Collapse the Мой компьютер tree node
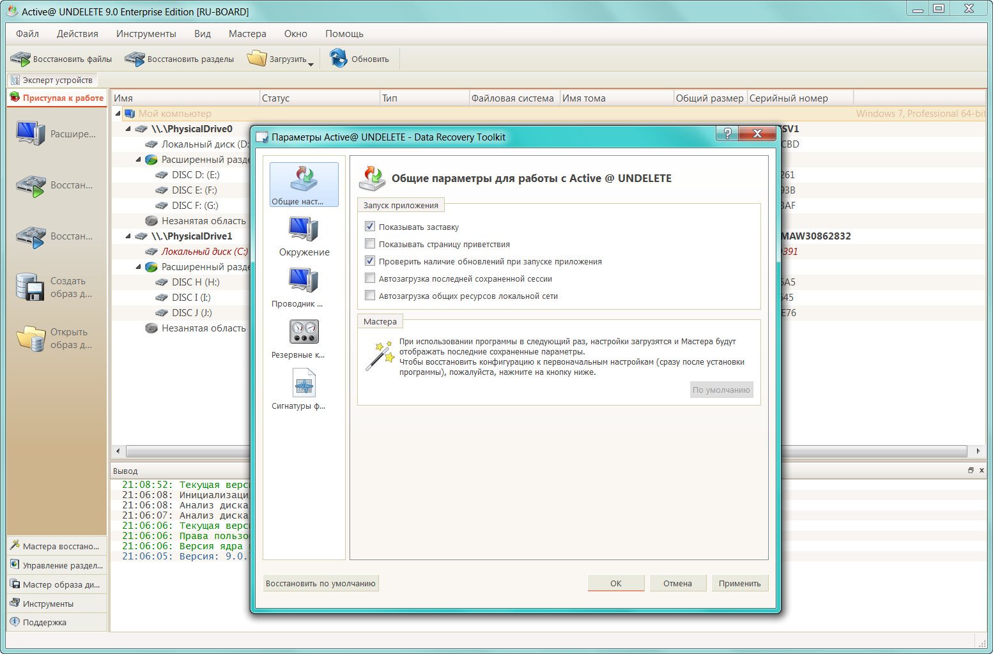The width and height of the screenshot is (993, 654). pos(118,113)
